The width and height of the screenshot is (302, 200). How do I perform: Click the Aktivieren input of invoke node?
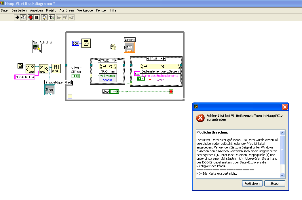click(x=108, y=76)
